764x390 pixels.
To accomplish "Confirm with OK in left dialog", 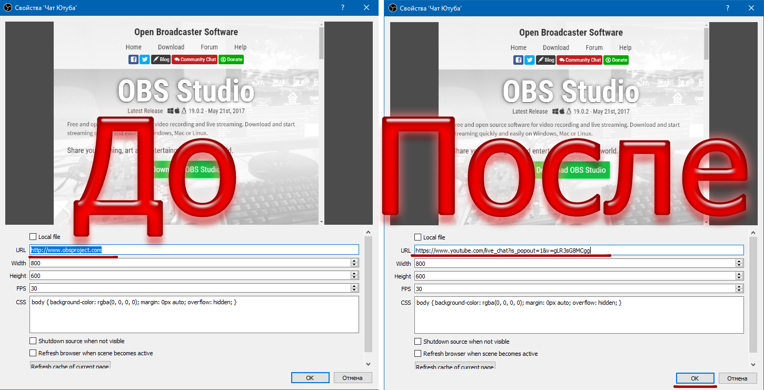I will 310,378.
